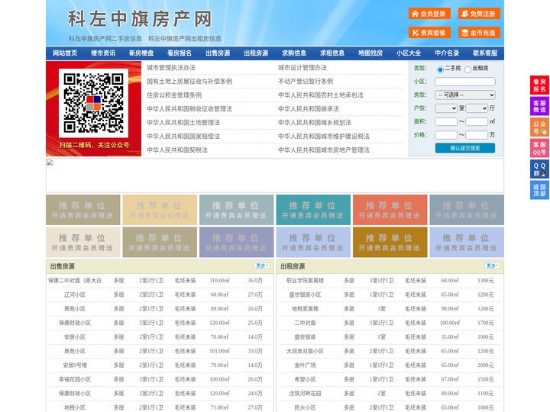Click the QR code image
Image resolution: width=550 pixels, height=412 pixels.
pyautogui.click(x=93, y=103)
